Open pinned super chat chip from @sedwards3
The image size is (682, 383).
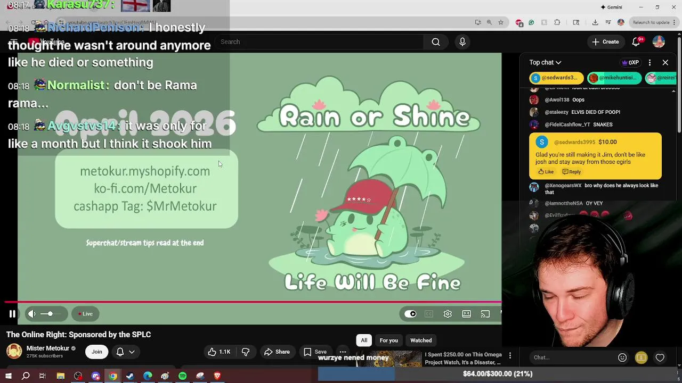pyautogui.click(x=556, y=78)
